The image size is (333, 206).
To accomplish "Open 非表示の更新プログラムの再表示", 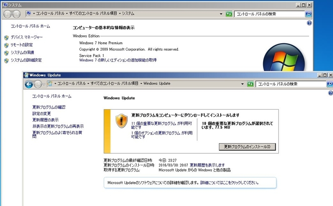I will point(58,126).
